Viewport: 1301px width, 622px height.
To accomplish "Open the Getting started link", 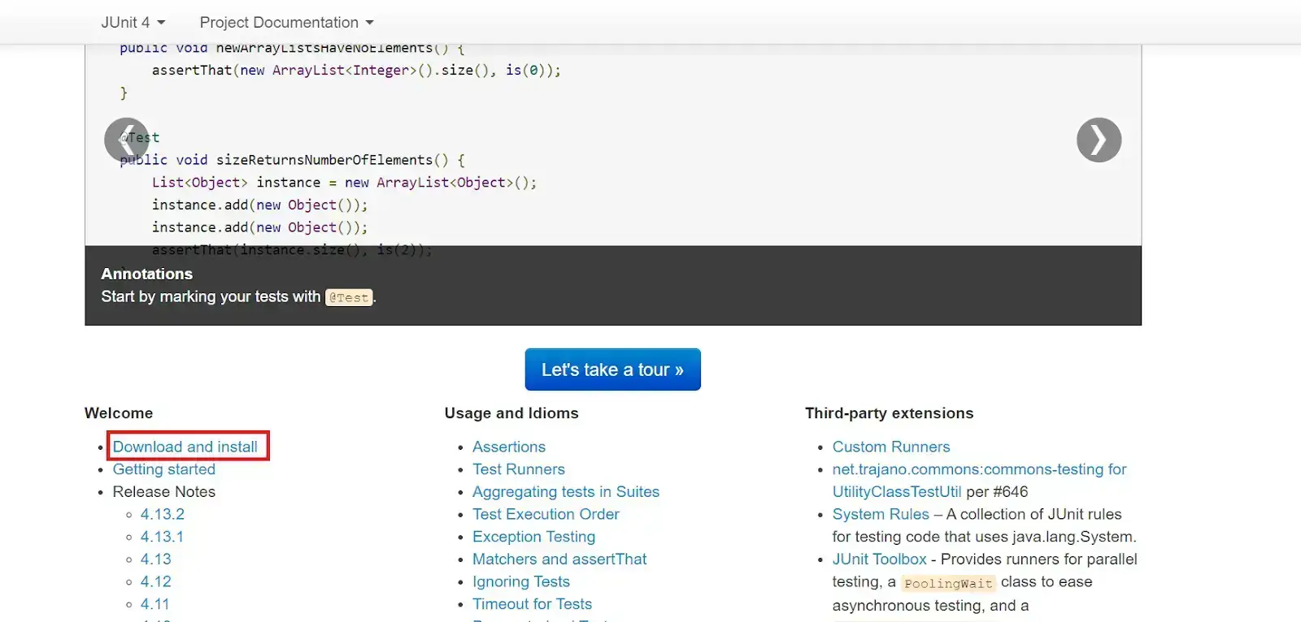I will pyautogui.click(x=164, y=469).
